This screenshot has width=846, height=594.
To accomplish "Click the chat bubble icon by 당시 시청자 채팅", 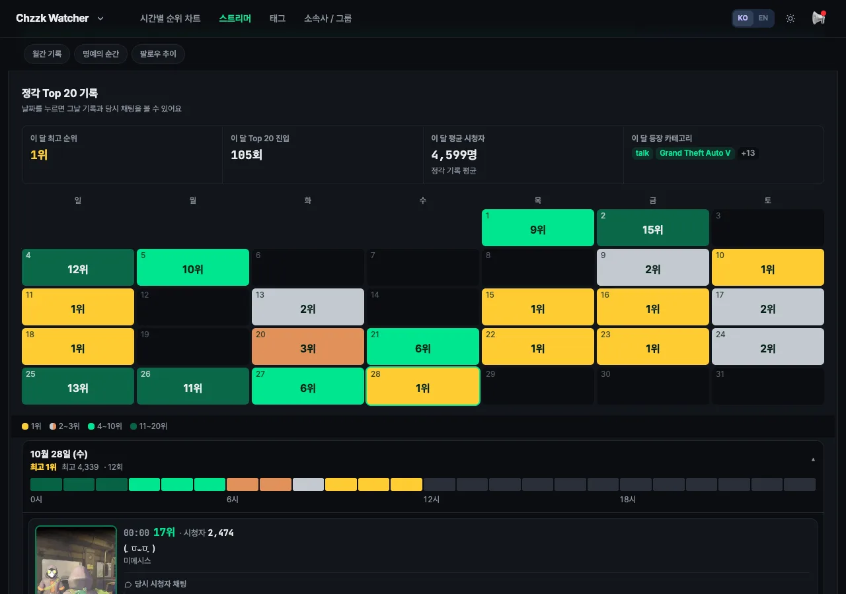I will tap(128, 584).
